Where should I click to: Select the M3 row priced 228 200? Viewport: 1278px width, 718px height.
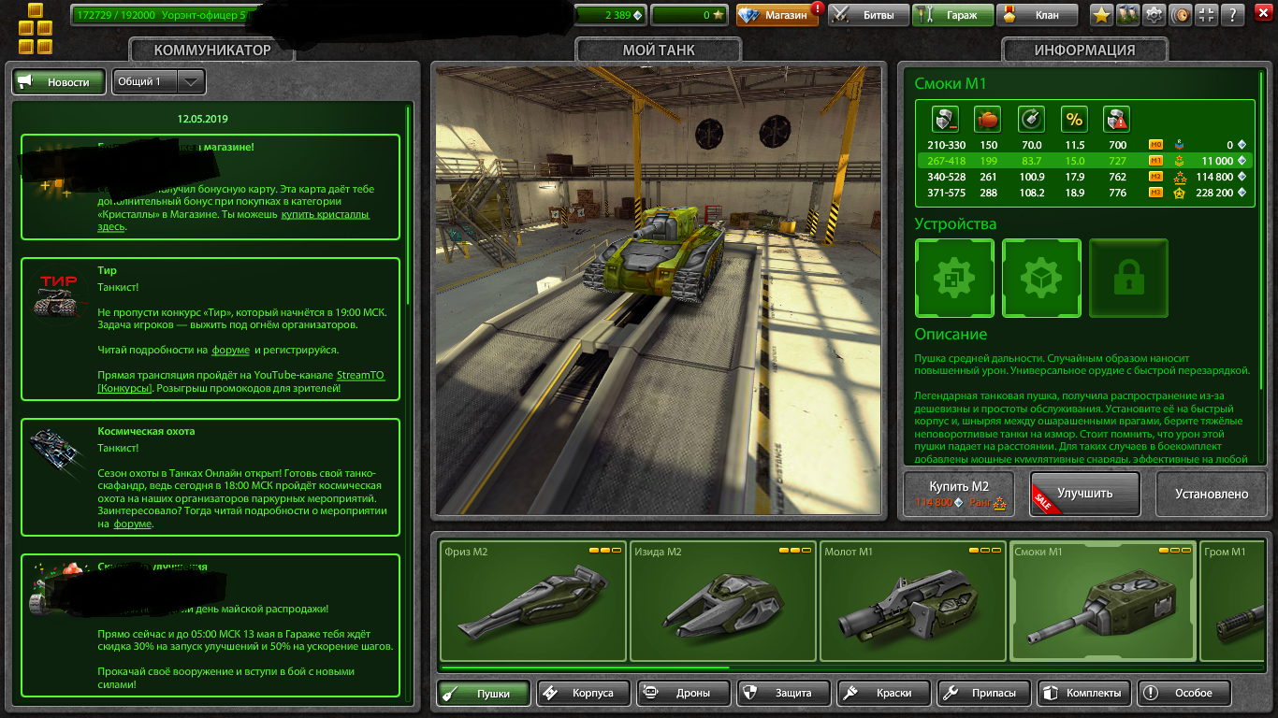pos(1083,193)
